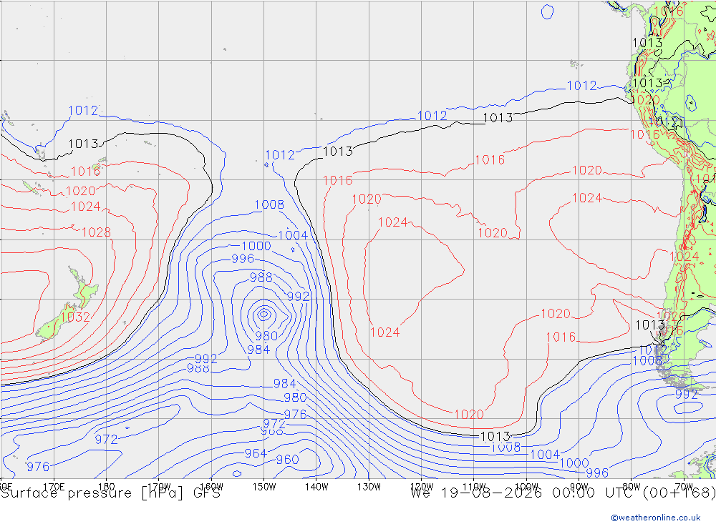Select the 'We 19-08-2026 00:00 UTC (00+168)' timestamp
716x524 pixels.
click(563, 493)
